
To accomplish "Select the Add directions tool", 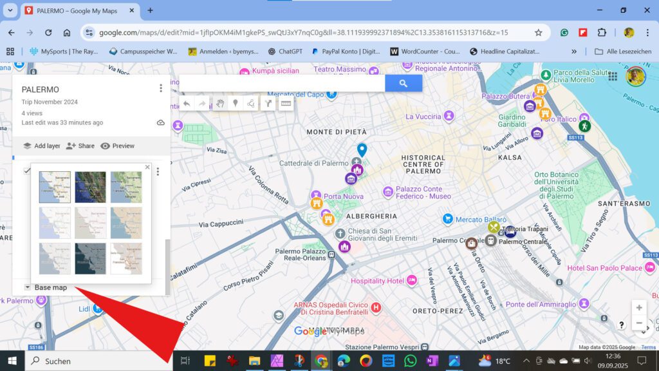I will [268, 103].
